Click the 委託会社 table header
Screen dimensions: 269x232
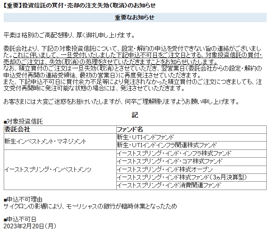tap(60, 130)
